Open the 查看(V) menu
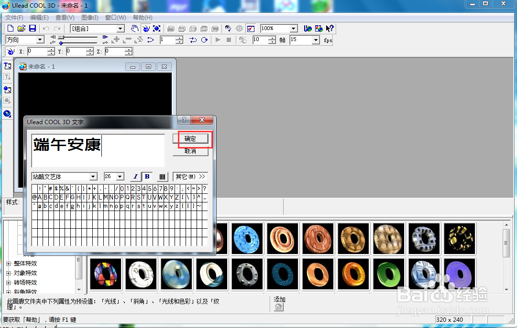This screenshot has width=517, height=328. [x=65, y=18]
